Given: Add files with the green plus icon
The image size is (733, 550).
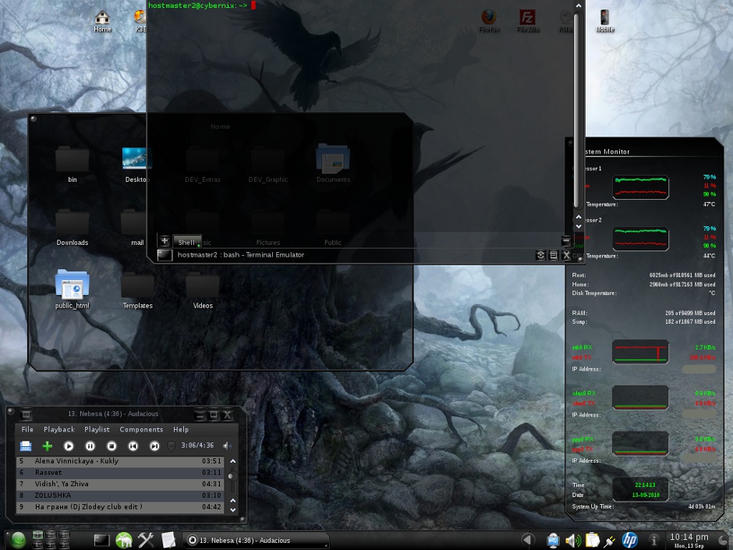Looking at the screenshot, I should [x=48, y=445].
